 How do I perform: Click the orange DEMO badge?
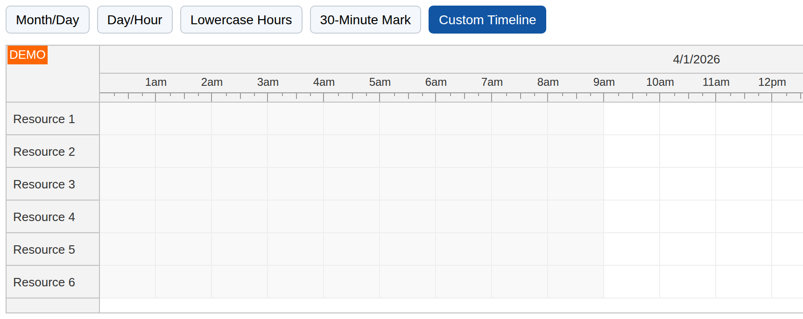point(28,55)
